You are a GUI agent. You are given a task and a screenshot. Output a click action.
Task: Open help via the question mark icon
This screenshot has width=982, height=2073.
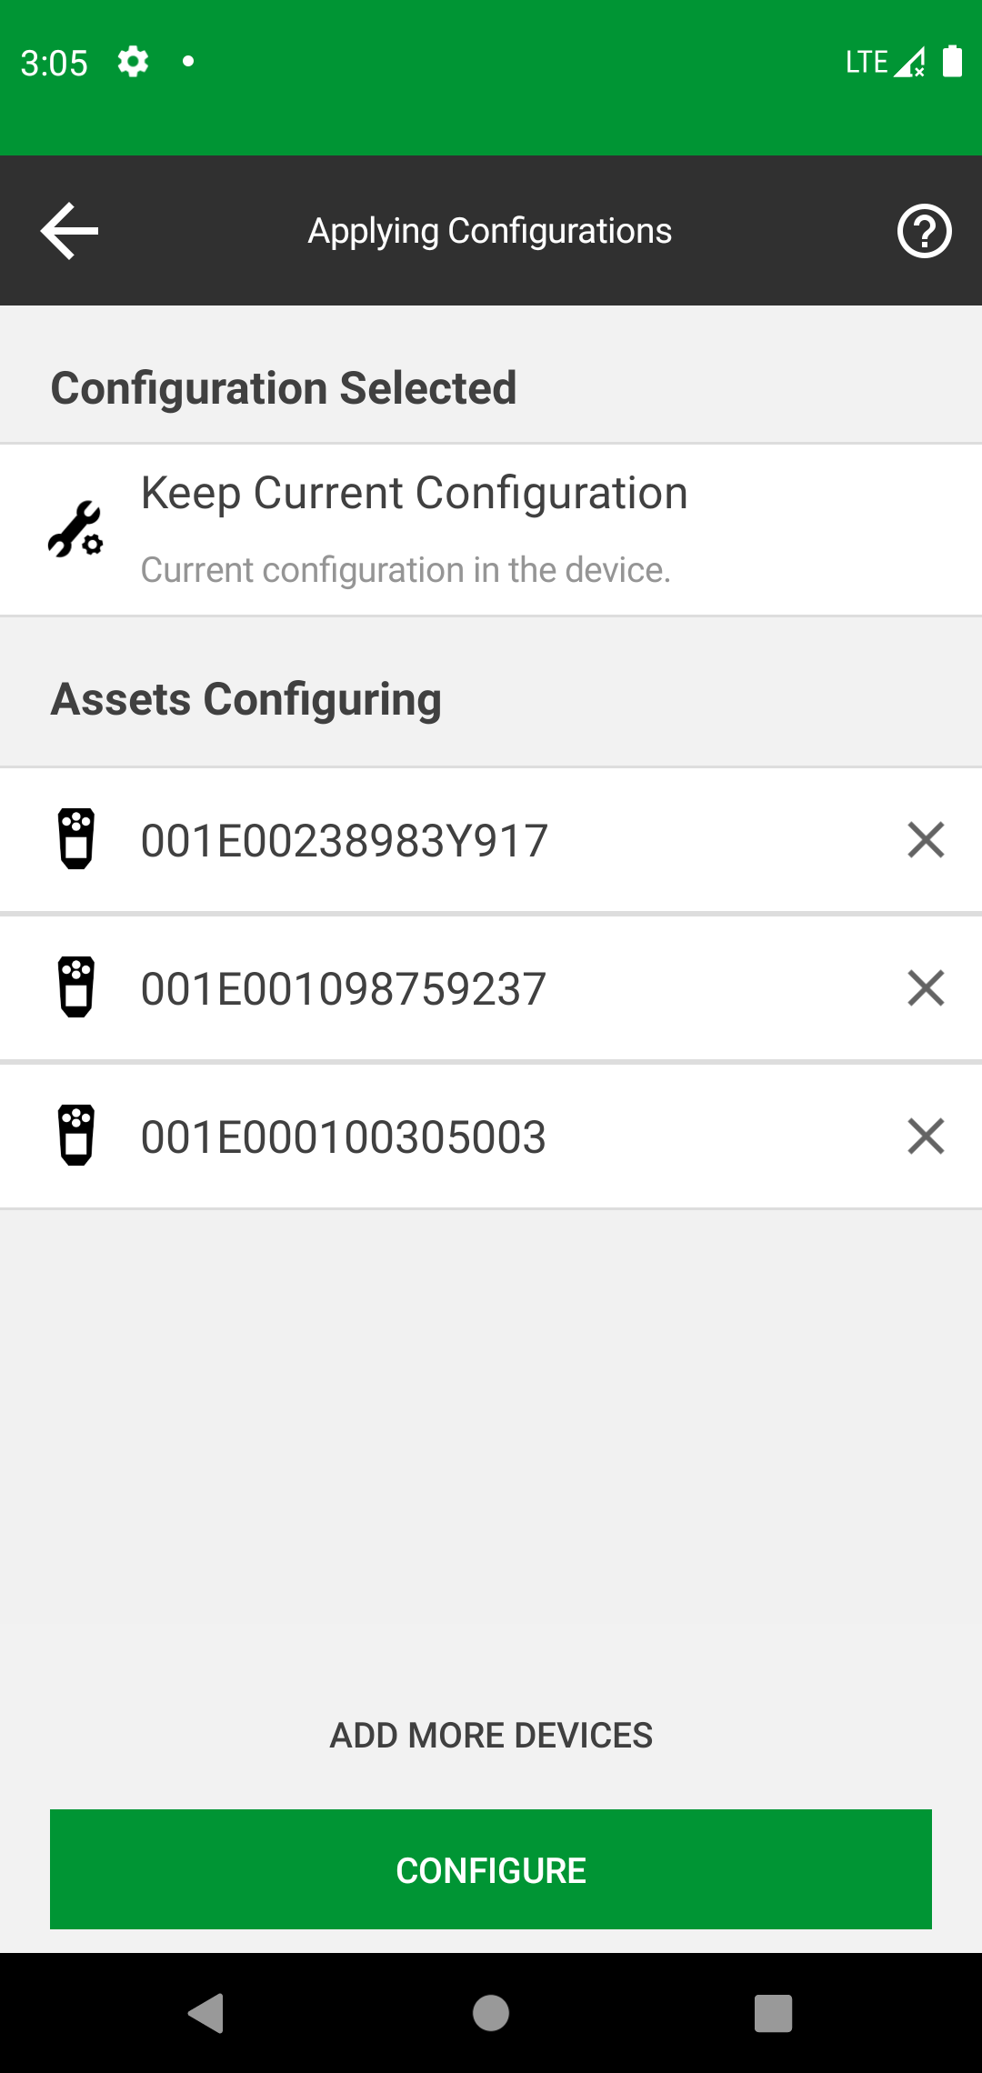924,231
